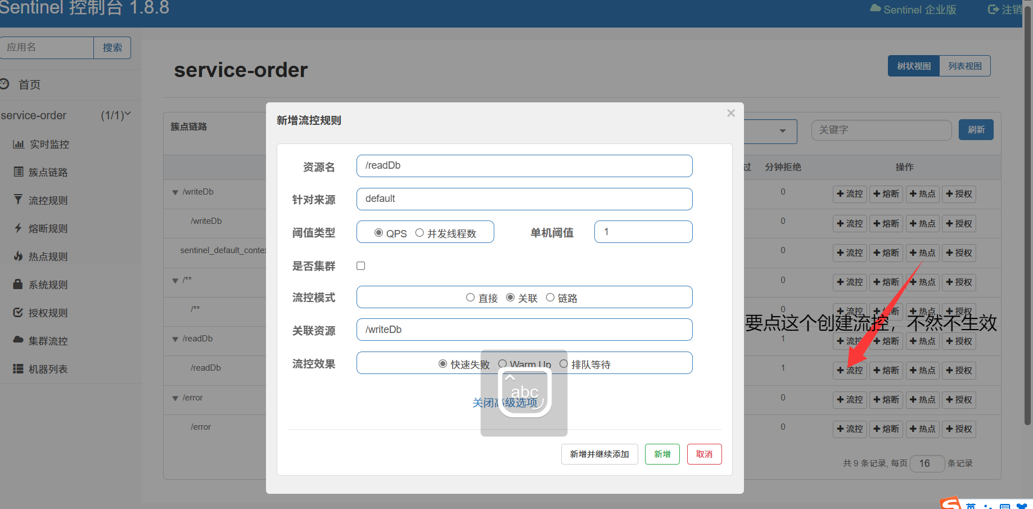Click 取消 to cancel the rule dialog
This screenshot has width=1033, height=509.
[x=704, y=454]
